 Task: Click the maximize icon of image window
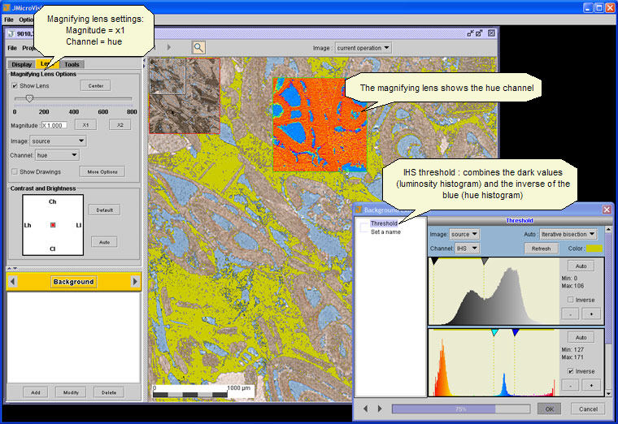(491, 33)
